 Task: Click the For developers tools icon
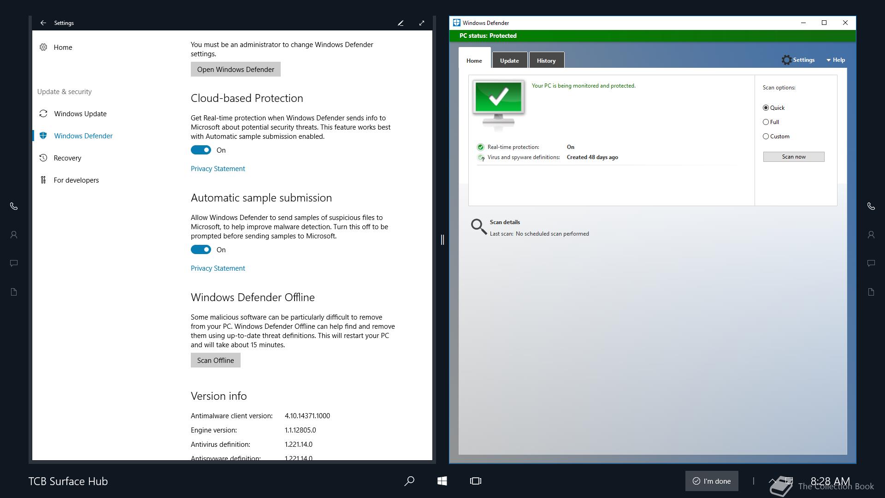click(x=43, y=180)
